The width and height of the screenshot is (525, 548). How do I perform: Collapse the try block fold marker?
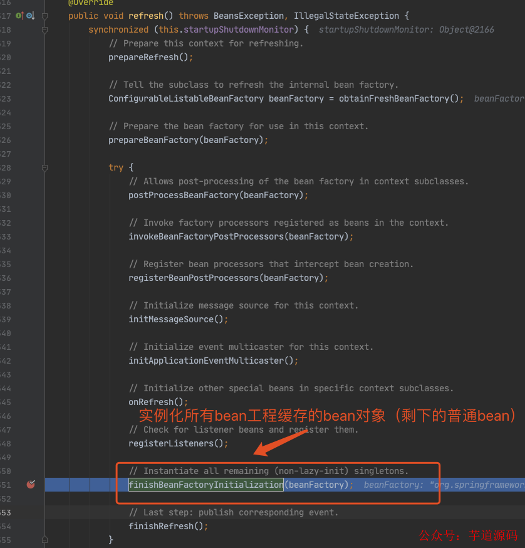click(x=44, y=168)
